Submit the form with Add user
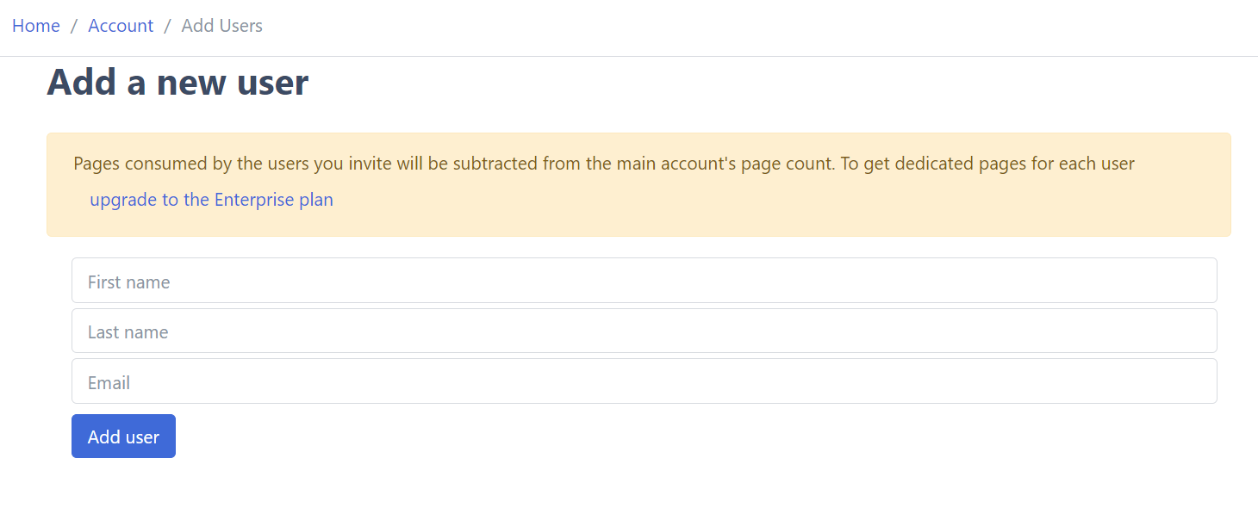1258x514 pixels. click(x=123, y=436)
